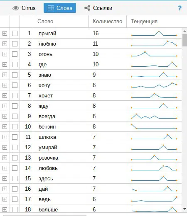
Task: Click the vertical scrollbar thumb
Action: click(185, 40)
